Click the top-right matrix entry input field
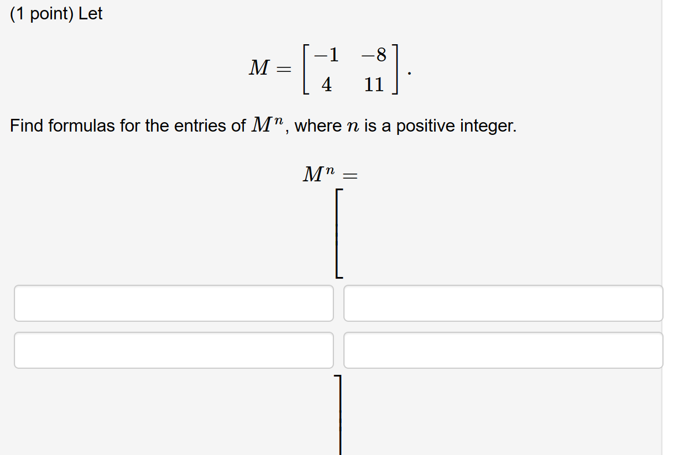The height and width of the screenshot is (455, 684). point(503,303)
